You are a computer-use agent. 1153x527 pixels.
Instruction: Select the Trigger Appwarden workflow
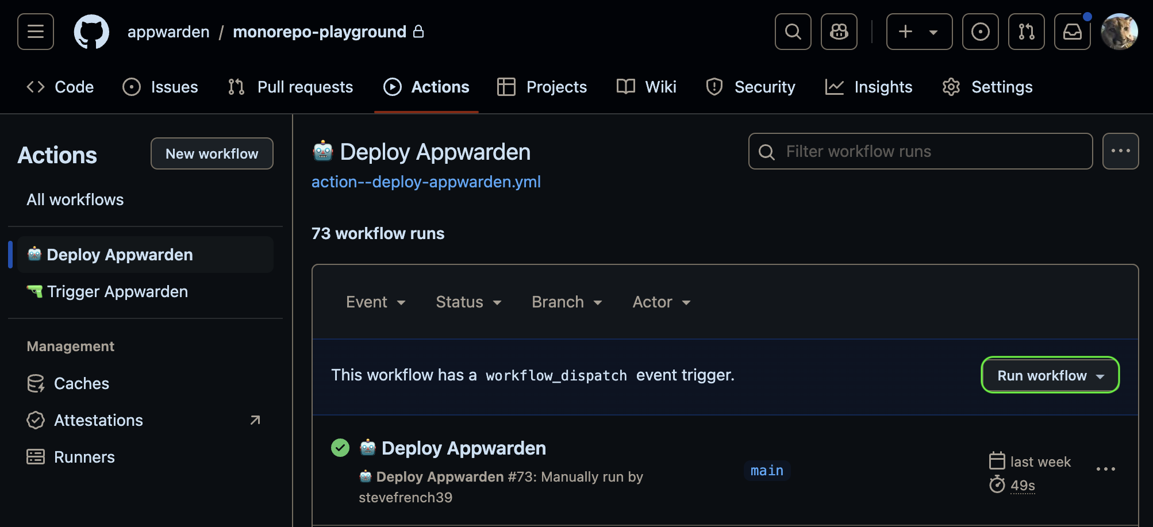click(117, 291)
